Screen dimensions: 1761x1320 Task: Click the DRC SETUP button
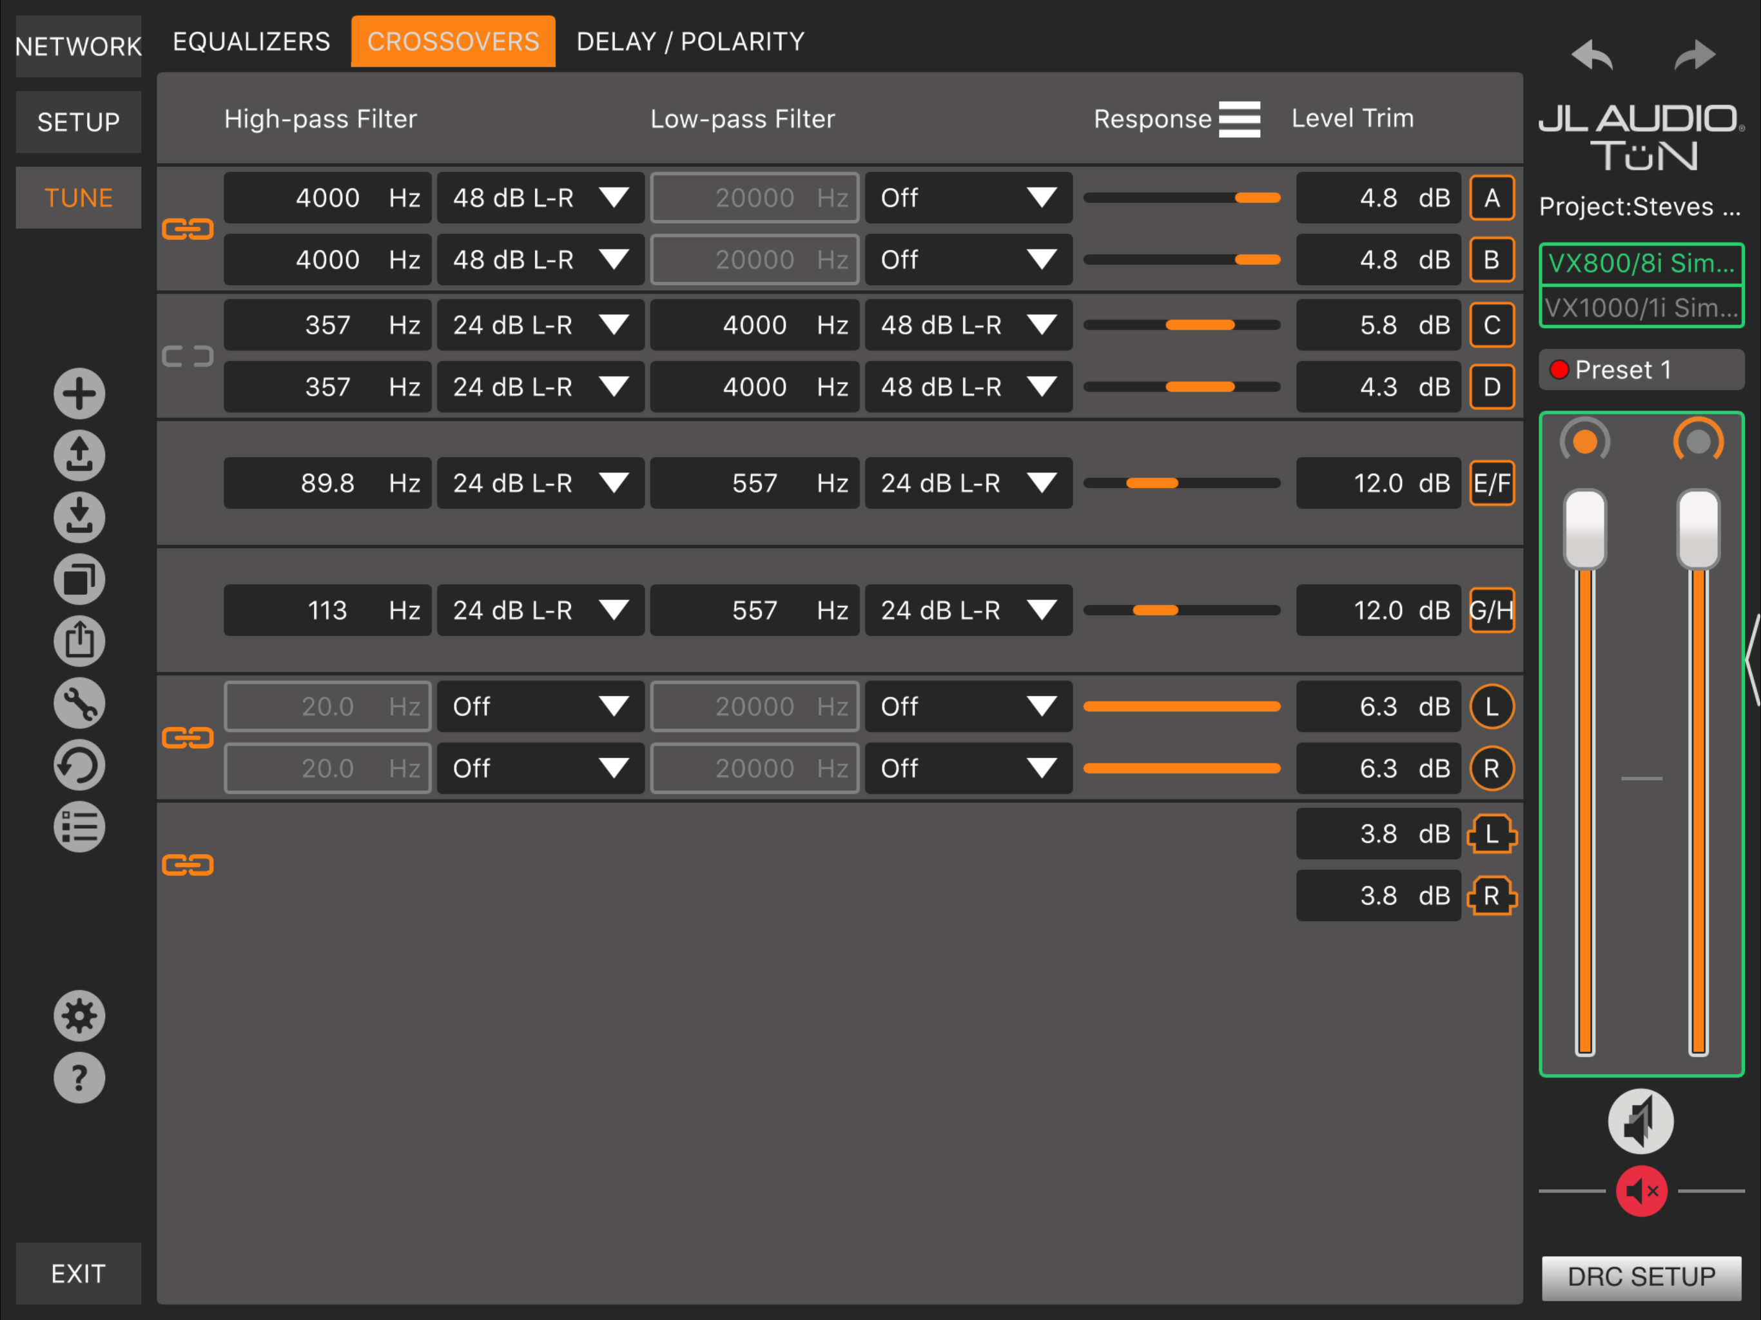(1642, 1277)
